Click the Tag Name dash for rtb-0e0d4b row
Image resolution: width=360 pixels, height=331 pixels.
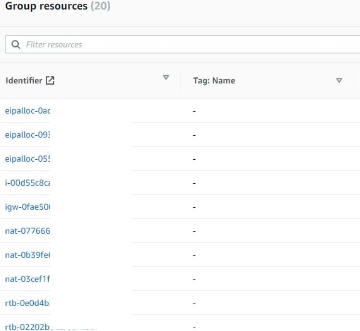[x=194, y=304]
